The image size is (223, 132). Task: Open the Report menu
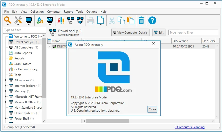tap(68, 12)
